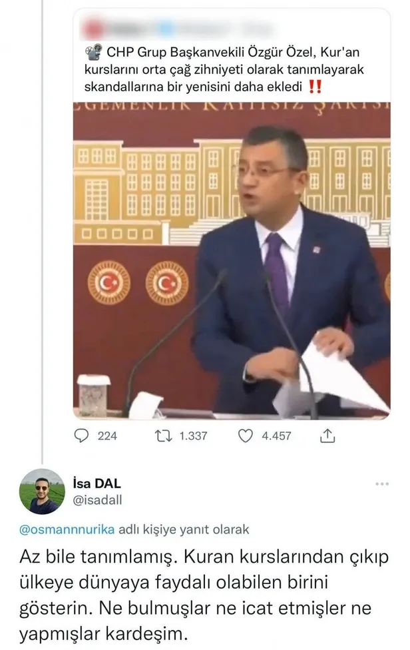Open the three-dot menu on İsa DAL's reply
The image size is (410, 650).
381,484
